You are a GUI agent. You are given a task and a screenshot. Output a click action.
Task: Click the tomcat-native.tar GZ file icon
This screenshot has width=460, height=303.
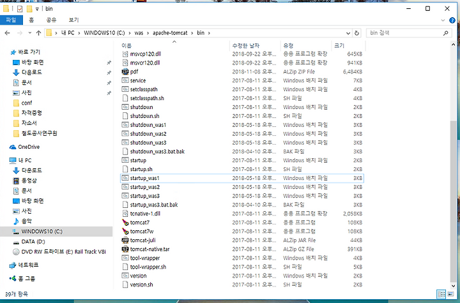point(125,249)
